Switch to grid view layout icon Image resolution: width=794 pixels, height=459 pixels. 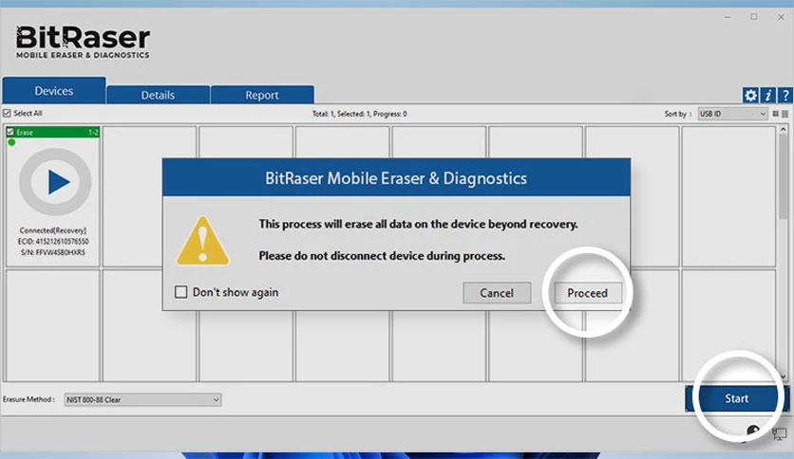coord(775,114)
